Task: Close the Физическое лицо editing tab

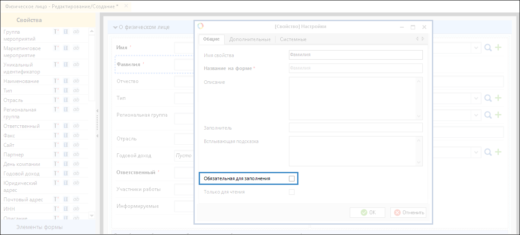Action: click(126, 6)
